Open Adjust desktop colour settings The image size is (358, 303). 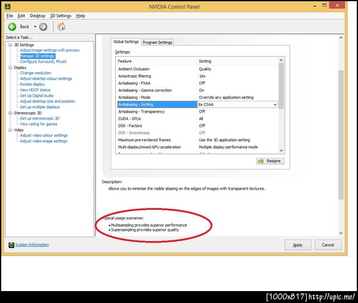[46, 79]
